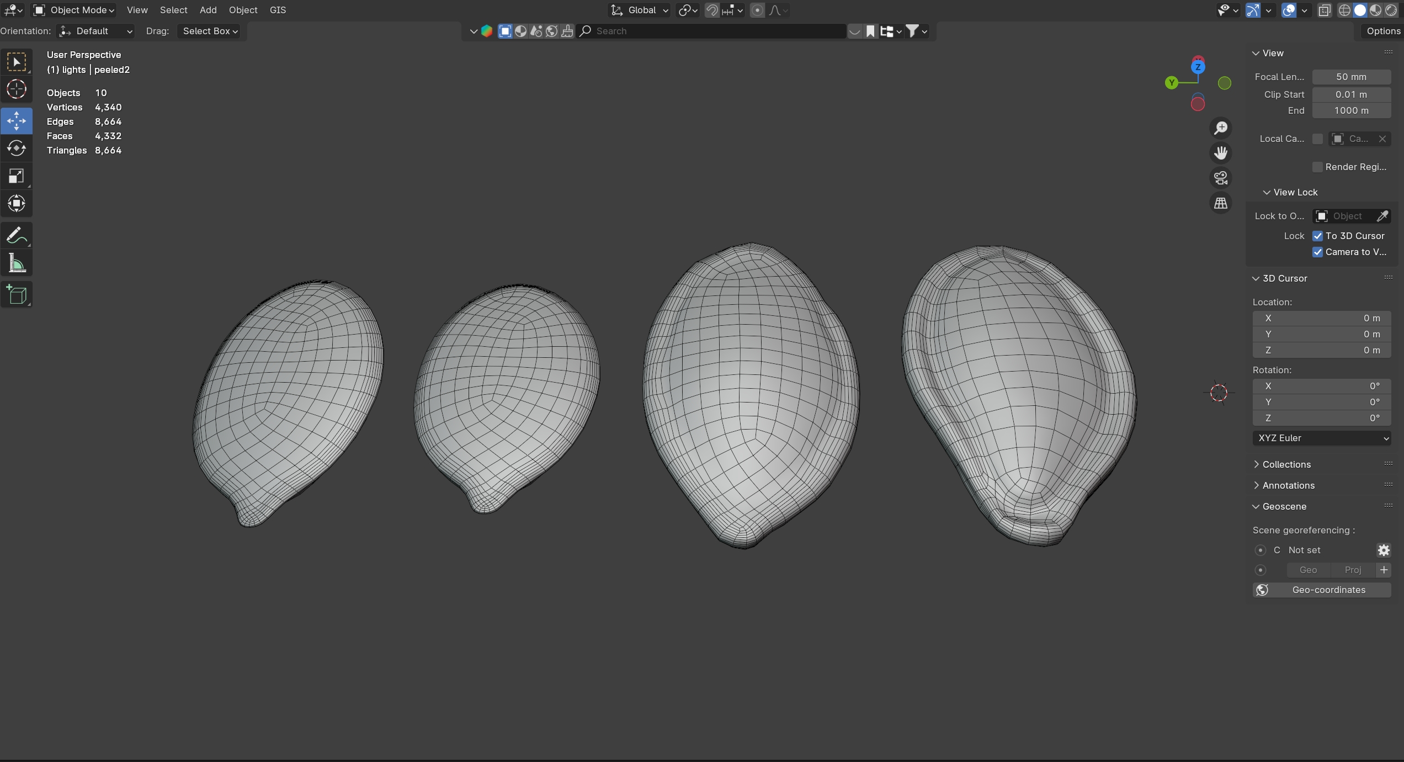
Task: Click the Options button
Action: (x=1383, y=31)
